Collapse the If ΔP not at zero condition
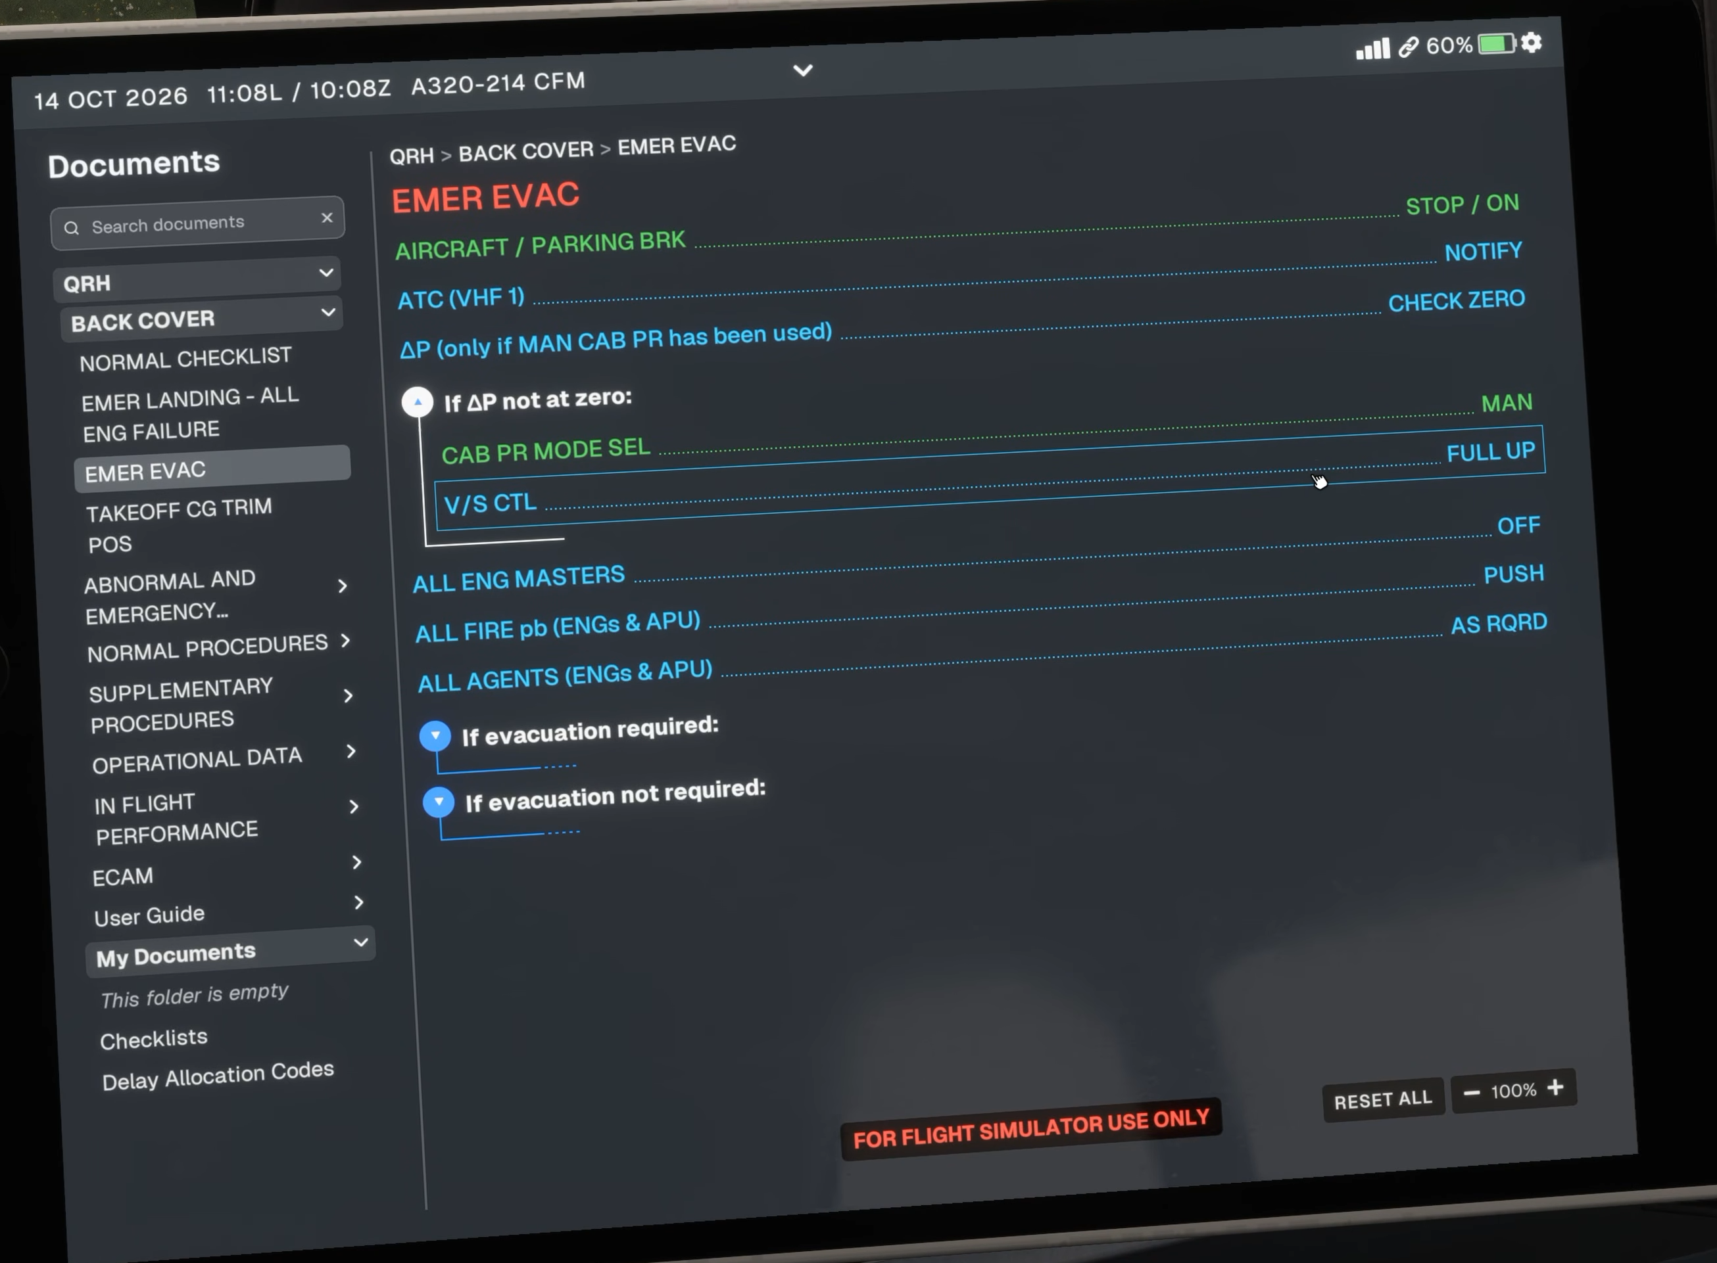 [x=418, y=402]
